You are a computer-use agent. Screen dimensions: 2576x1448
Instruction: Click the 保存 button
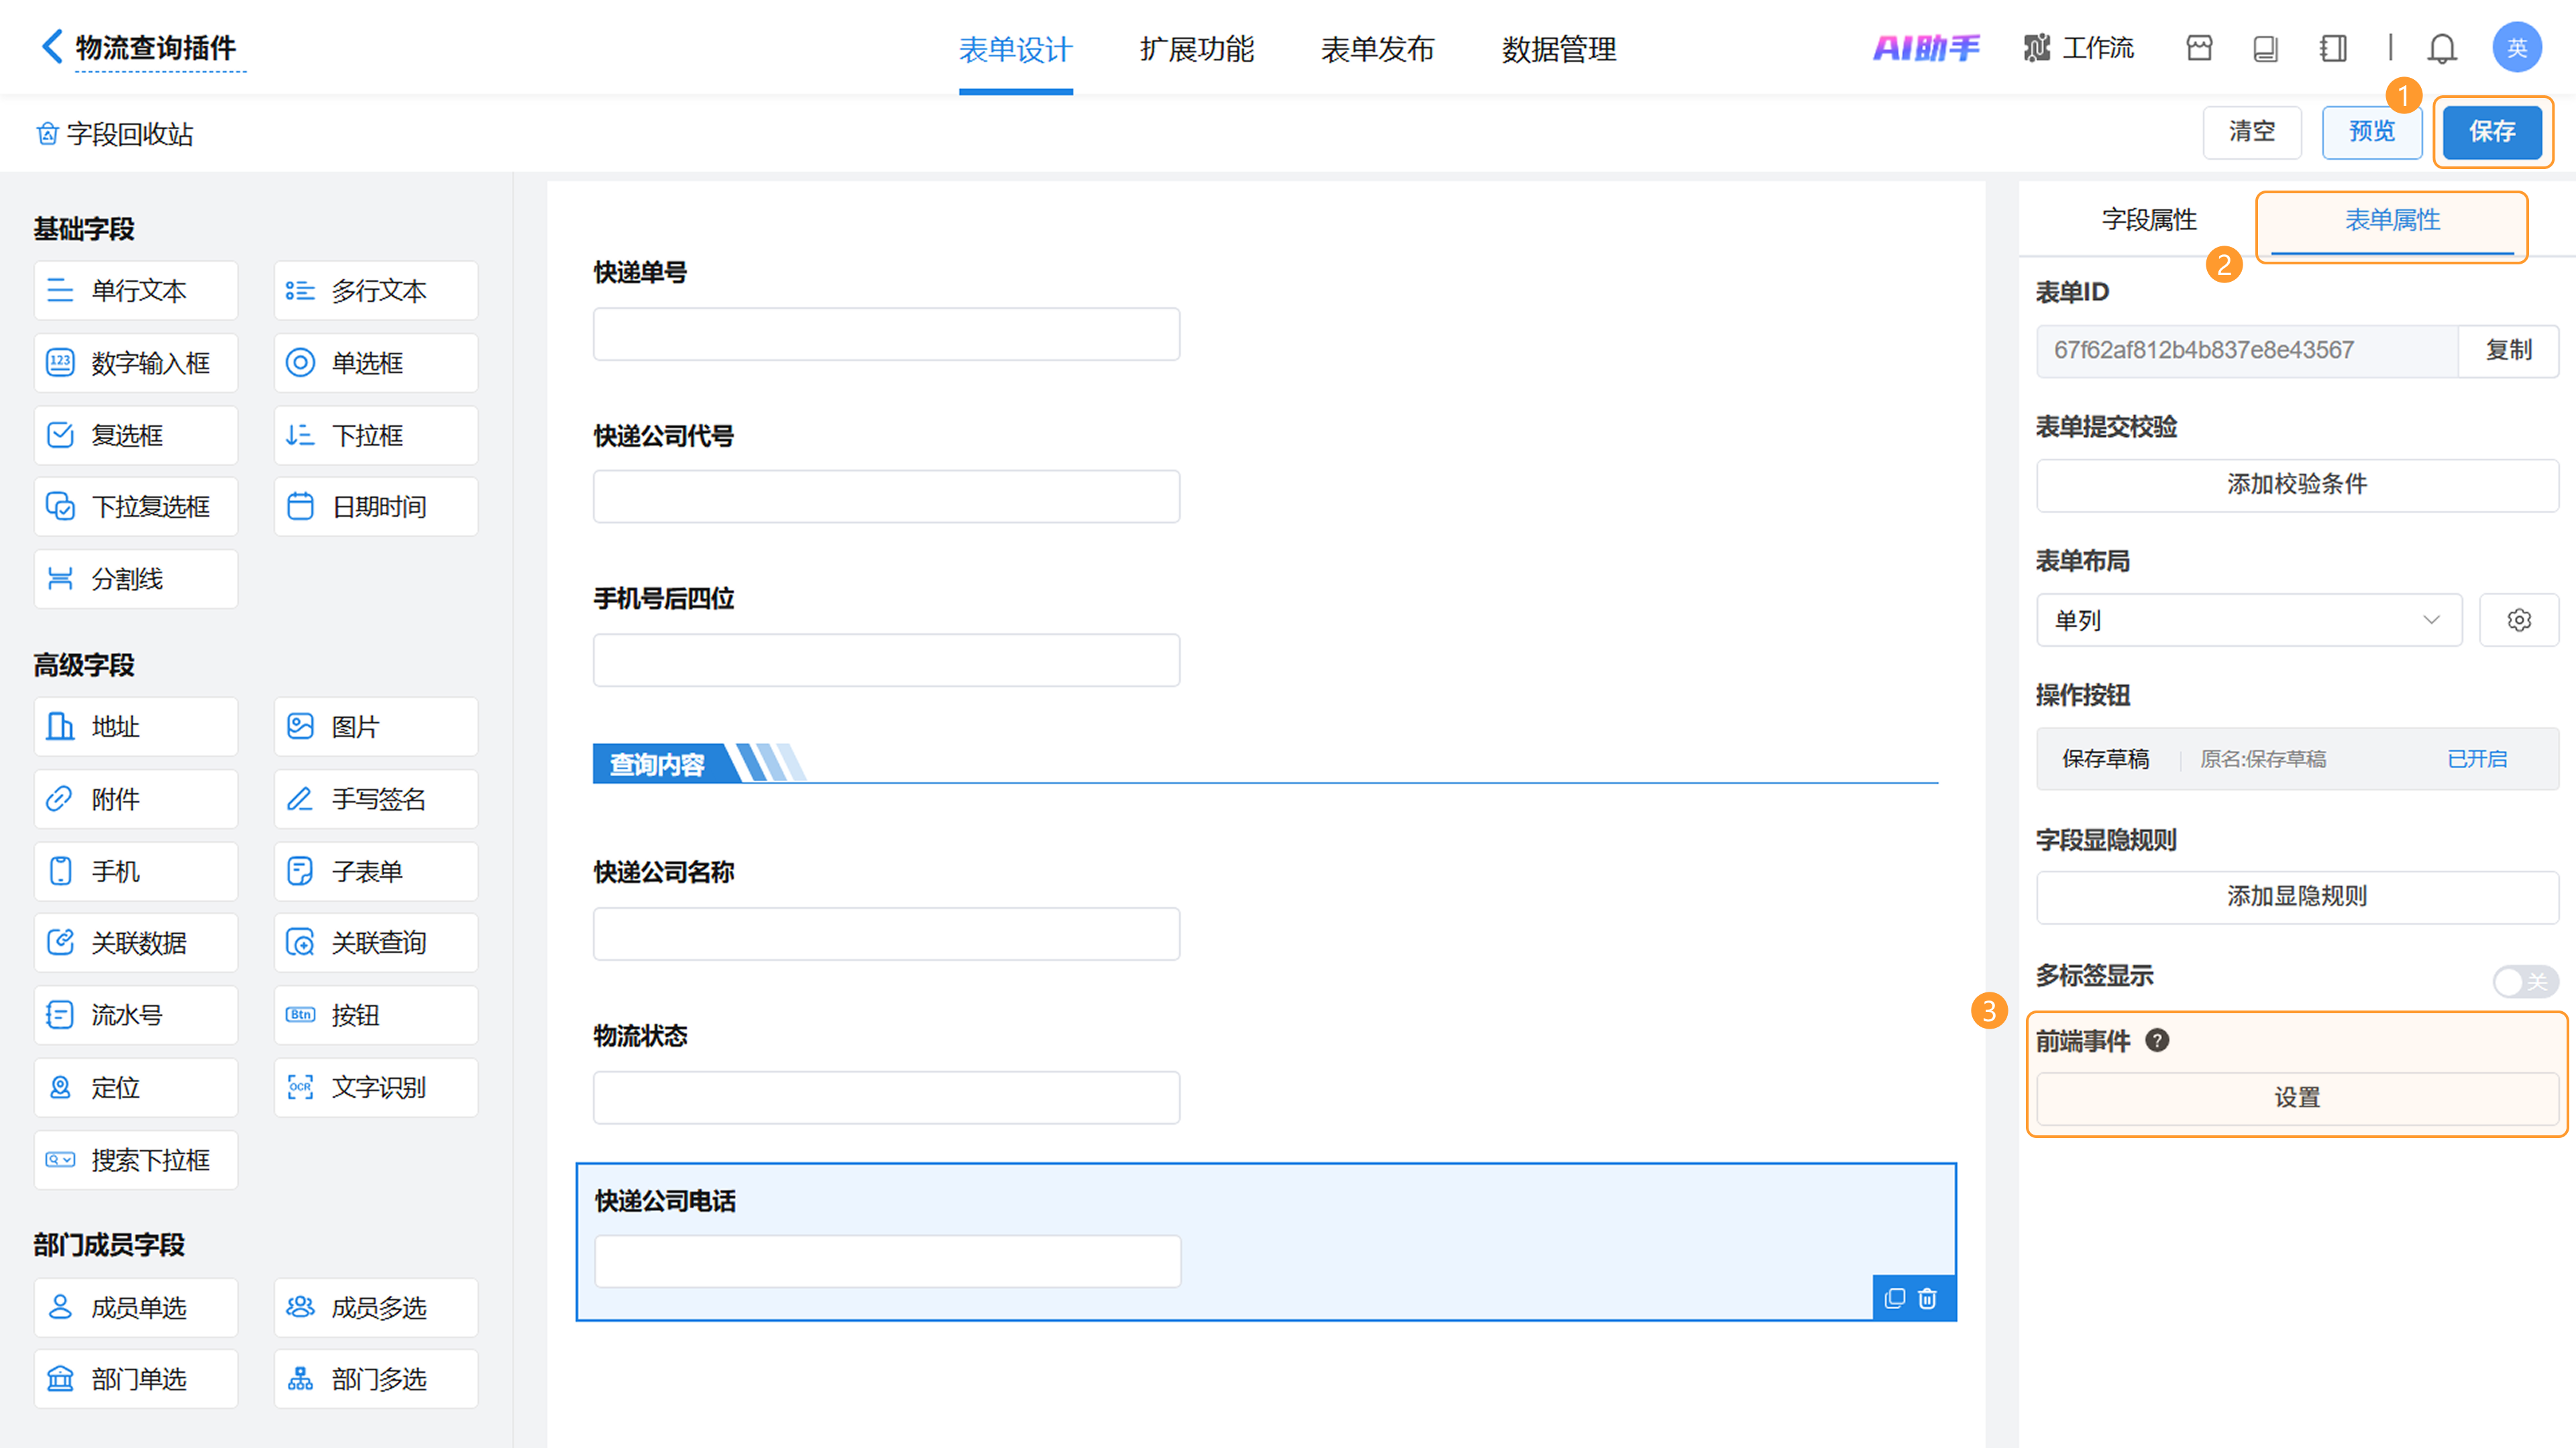pyautogui.click(x=2492, y=132)
